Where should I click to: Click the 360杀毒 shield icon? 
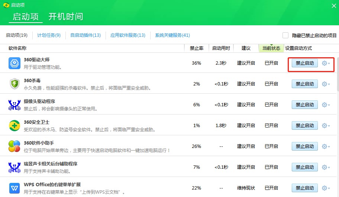(14, 84)
